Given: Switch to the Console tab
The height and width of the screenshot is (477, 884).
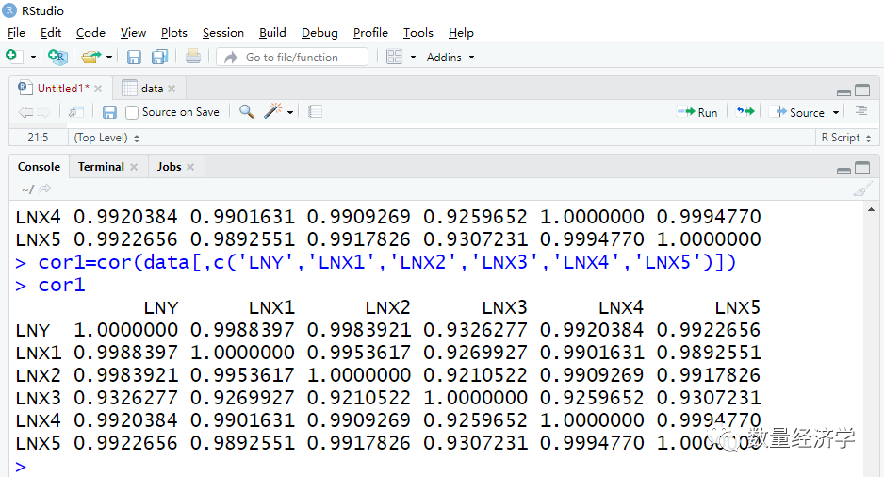Looking at the screenshot, I should (39, 167).
